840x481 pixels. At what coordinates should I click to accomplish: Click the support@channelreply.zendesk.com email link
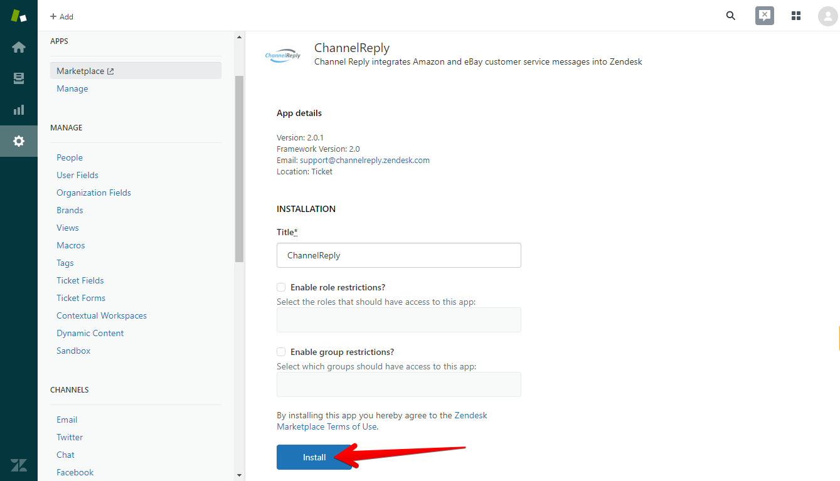point(365,160)
